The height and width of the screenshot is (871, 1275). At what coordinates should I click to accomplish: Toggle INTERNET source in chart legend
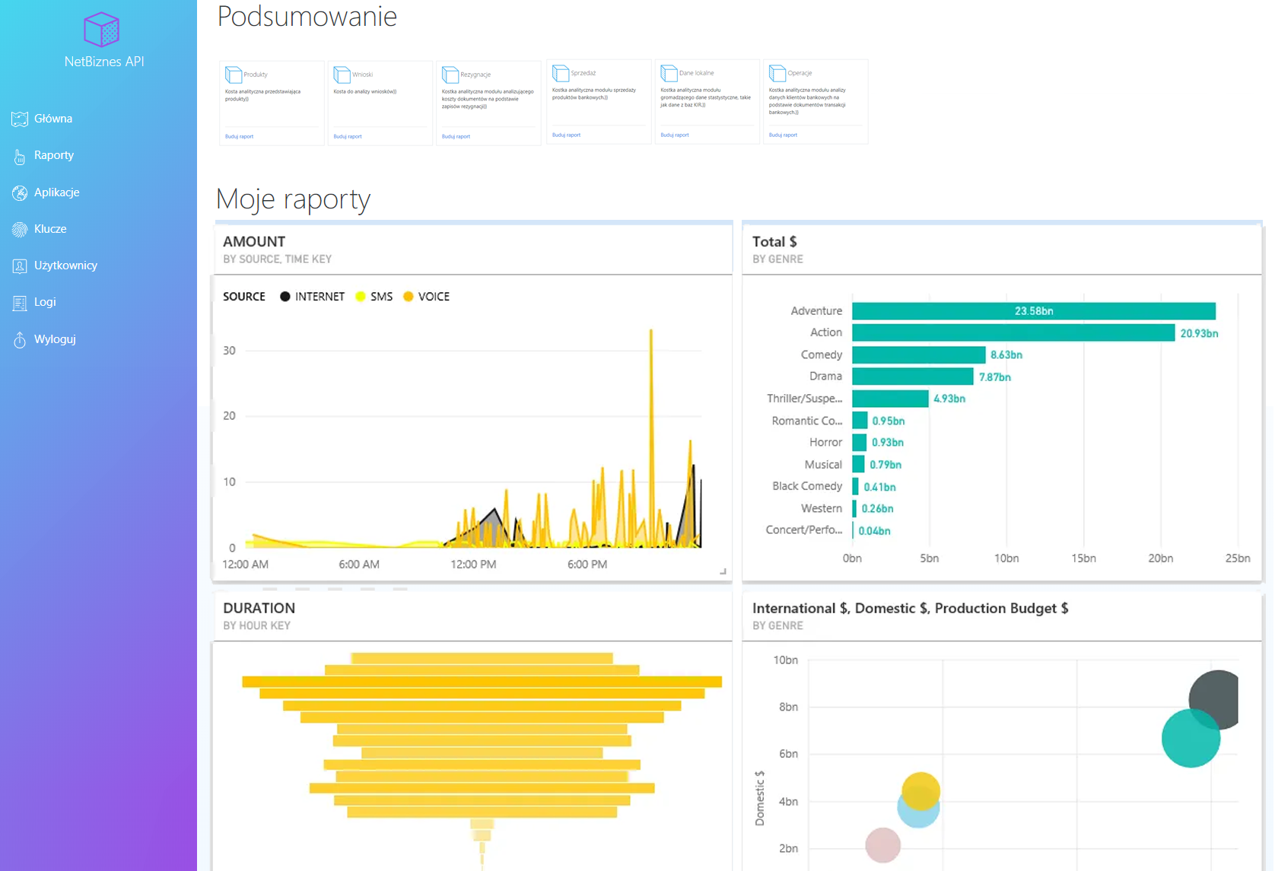click(x=312, y=297)
